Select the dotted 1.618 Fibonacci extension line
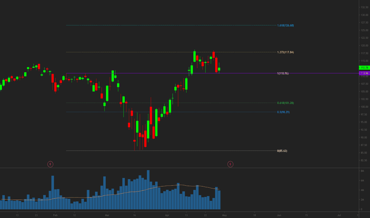 coord(171,25)
